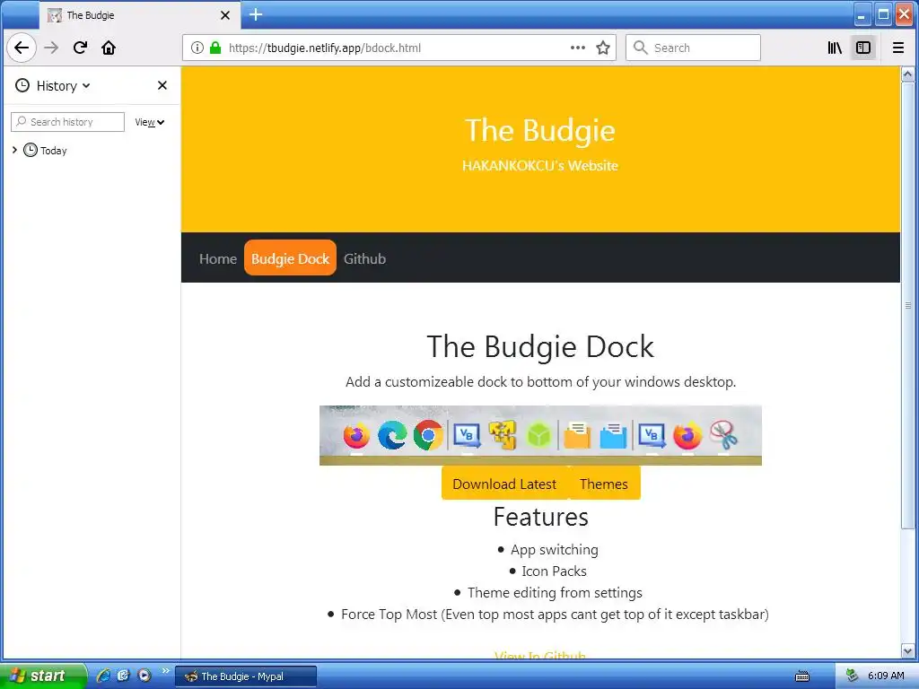Screen dimensions: 919x689
Task: Click the Themes button
Action: [604, 484]
